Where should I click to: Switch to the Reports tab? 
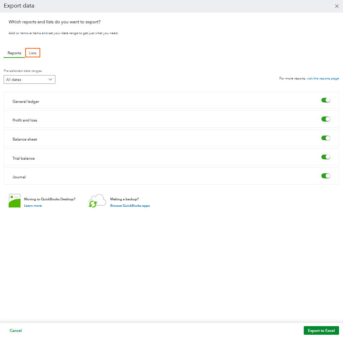[14, 53]
